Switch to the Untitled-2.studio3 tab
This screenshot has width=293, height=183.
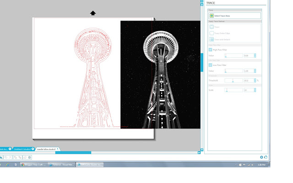tap(22, 149)
